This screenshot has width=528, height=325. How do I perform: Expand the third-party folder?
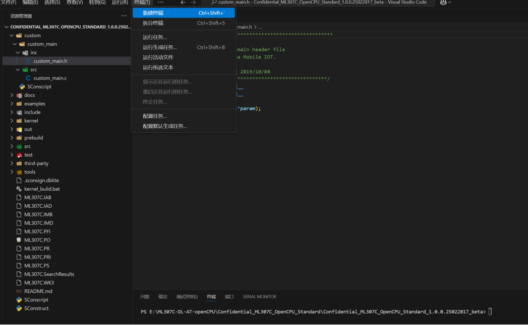(12, 164)
